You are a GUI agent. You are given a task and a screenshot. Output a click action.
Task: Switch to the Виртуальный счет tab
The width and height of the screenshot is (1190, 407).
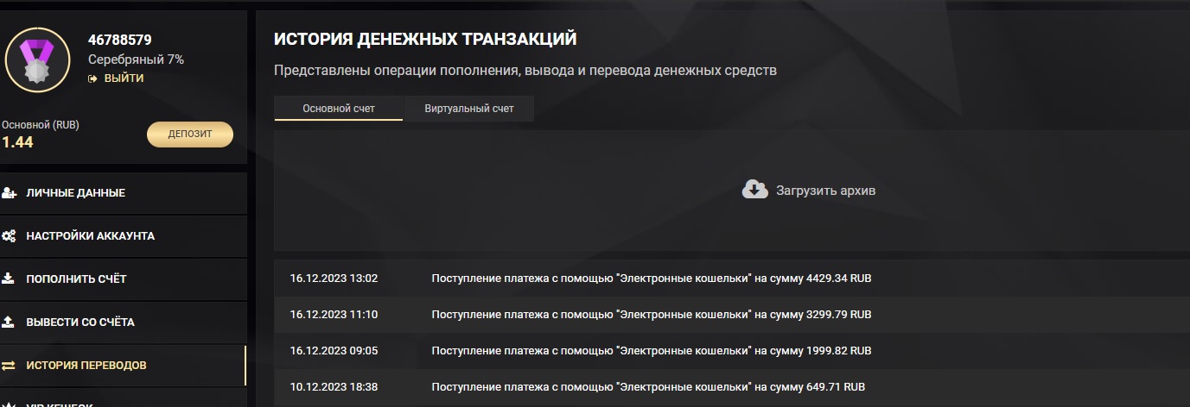click(469, 109)
